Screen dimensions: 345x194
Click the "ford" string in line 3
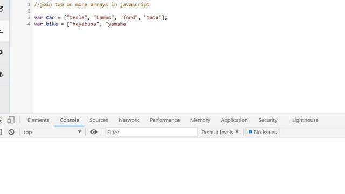point(129,18)
